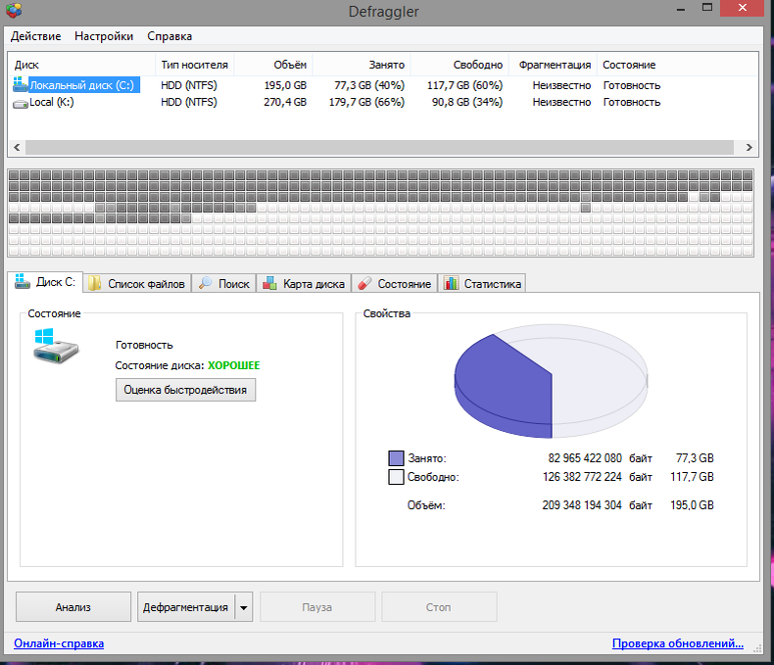The height and width of the screenshot is (665, 774).
Task: Click the 90,8 GB (34%) cell
Action: pos(467,102)
